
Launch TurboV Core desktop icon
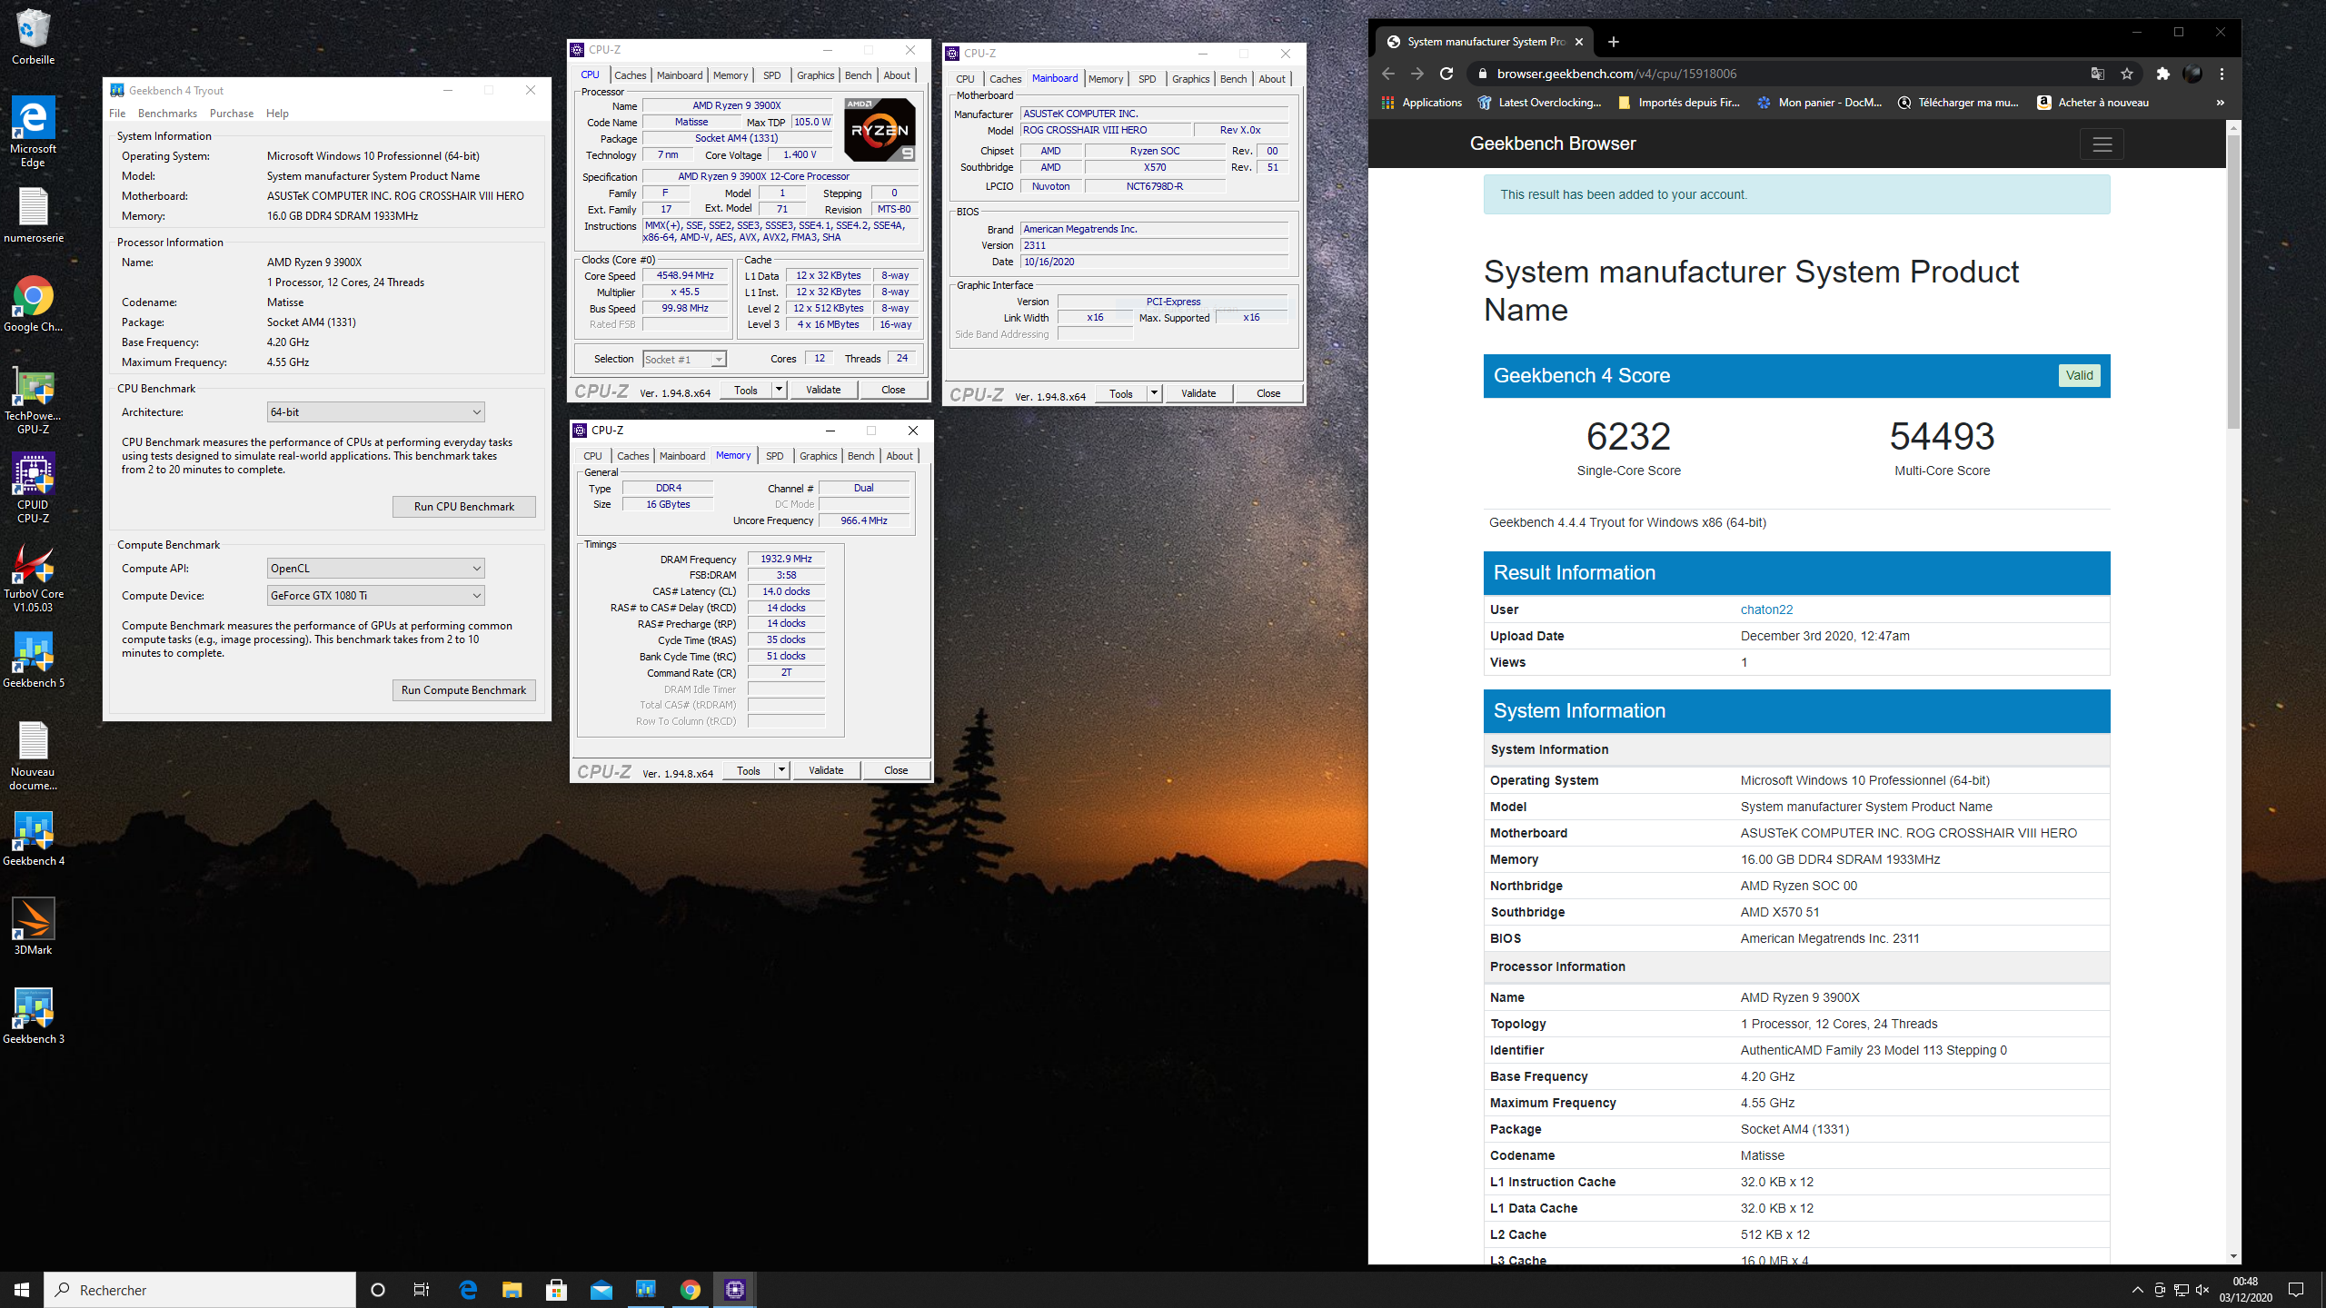tap(33, 578)
